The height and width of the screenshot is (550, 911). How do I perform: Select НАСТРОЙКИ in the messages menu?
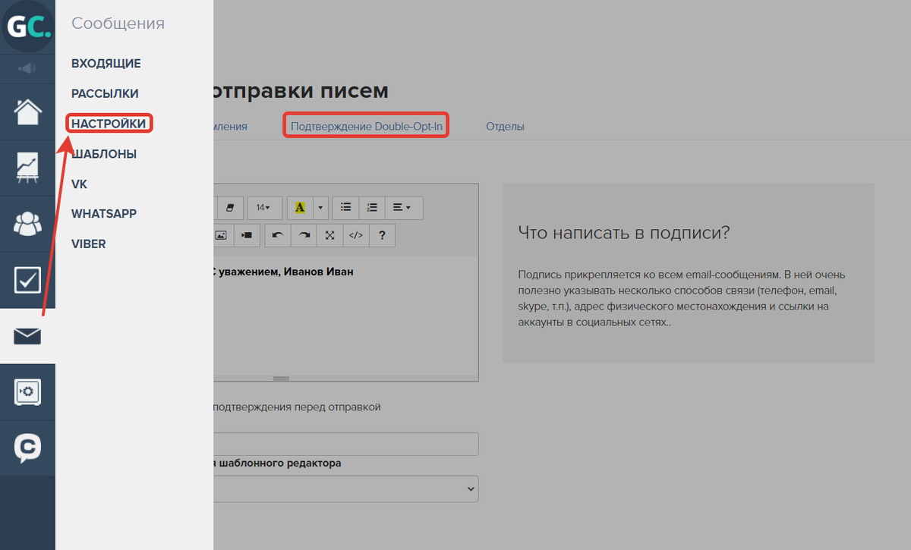pyautogui.click(x=109, y=123)
